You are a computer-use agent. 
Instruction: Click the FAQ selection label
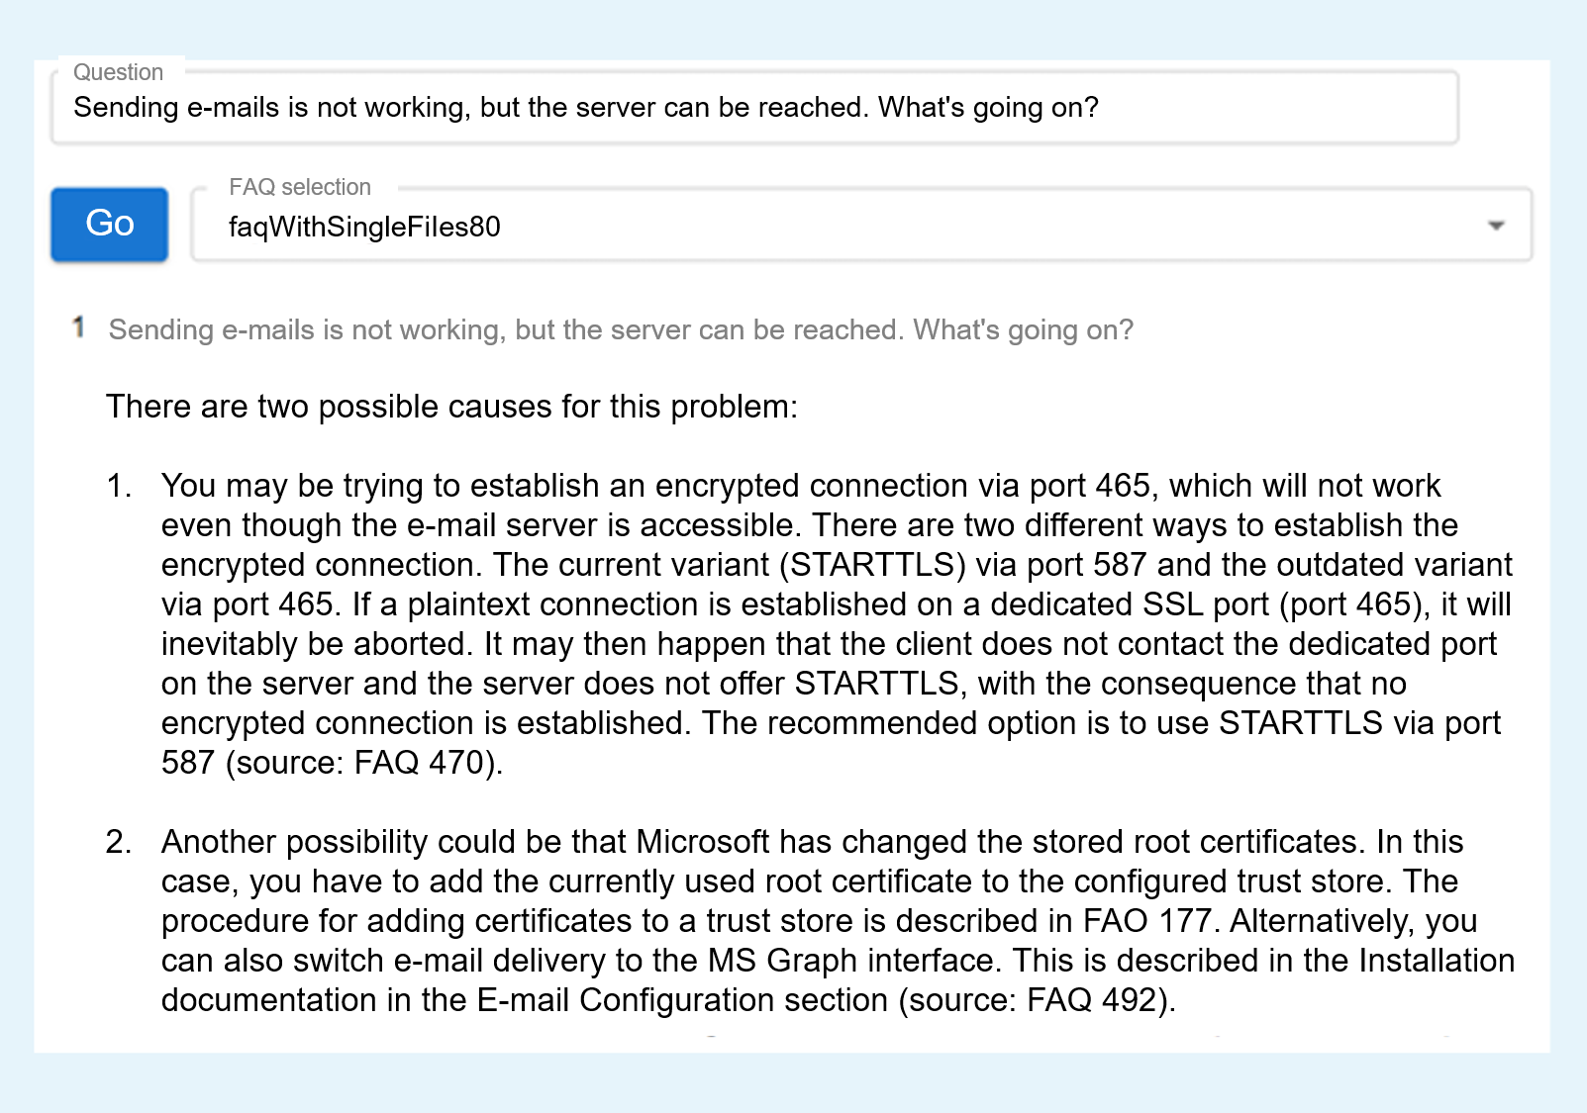tap(300, 187)
